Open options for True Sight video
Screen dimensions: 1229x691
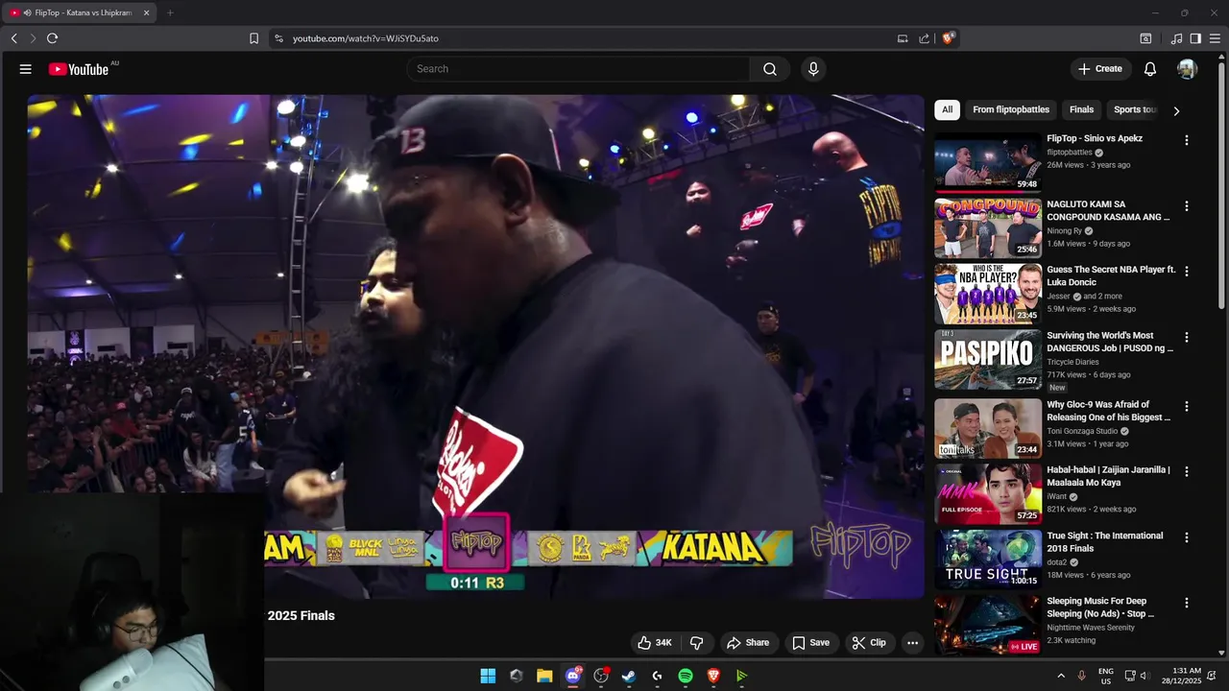[x=1187, y=537]
